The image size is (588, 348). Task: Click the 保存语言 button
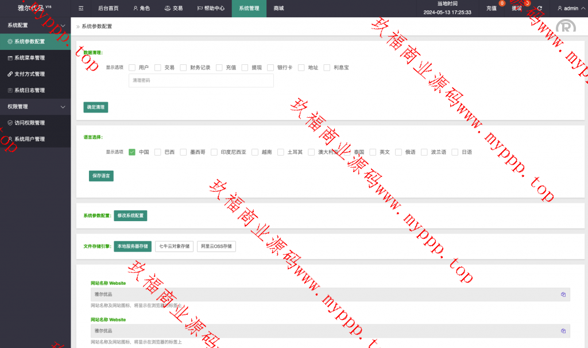click(x=101, y=176)
